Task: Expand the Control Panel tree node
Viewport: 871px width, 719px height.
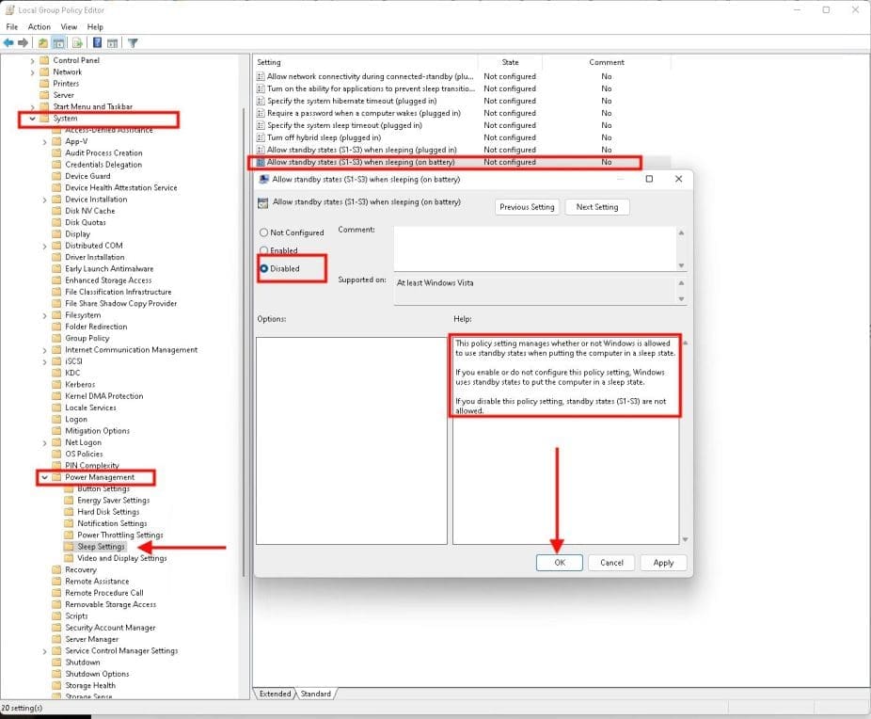Action: pos(33,60)
